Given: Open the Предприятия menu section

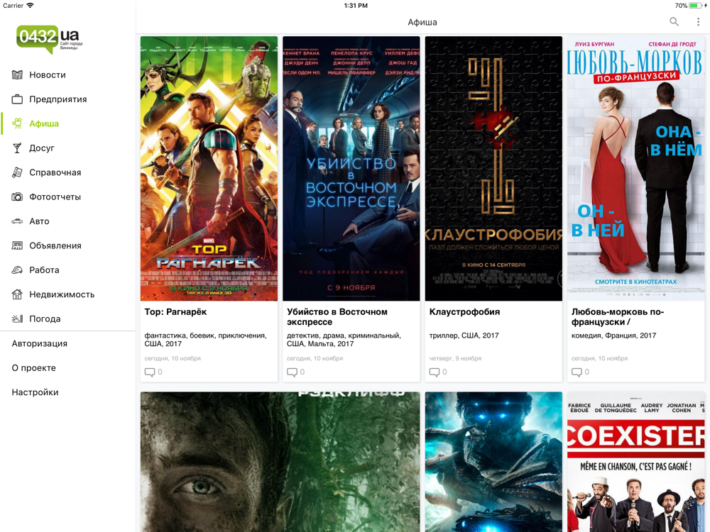Looking at the screenshot, I should [68, 99].
